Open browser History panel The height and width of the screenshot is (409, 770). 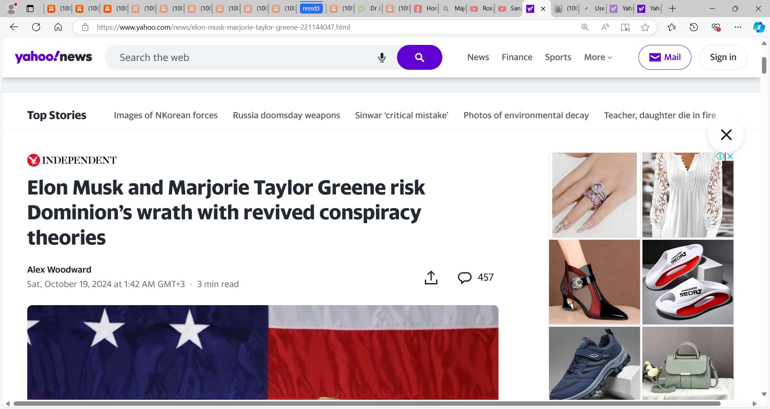tap(694, 27)
